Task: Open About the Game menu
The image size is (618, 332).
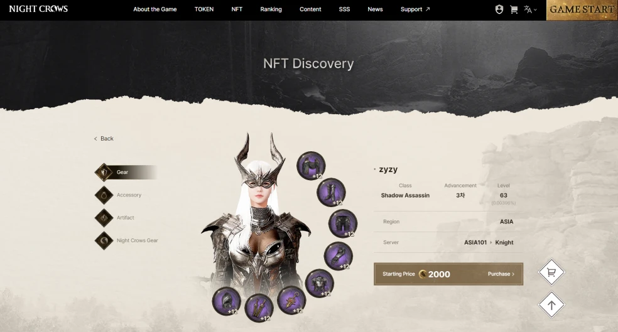Action: pos(155,9)
